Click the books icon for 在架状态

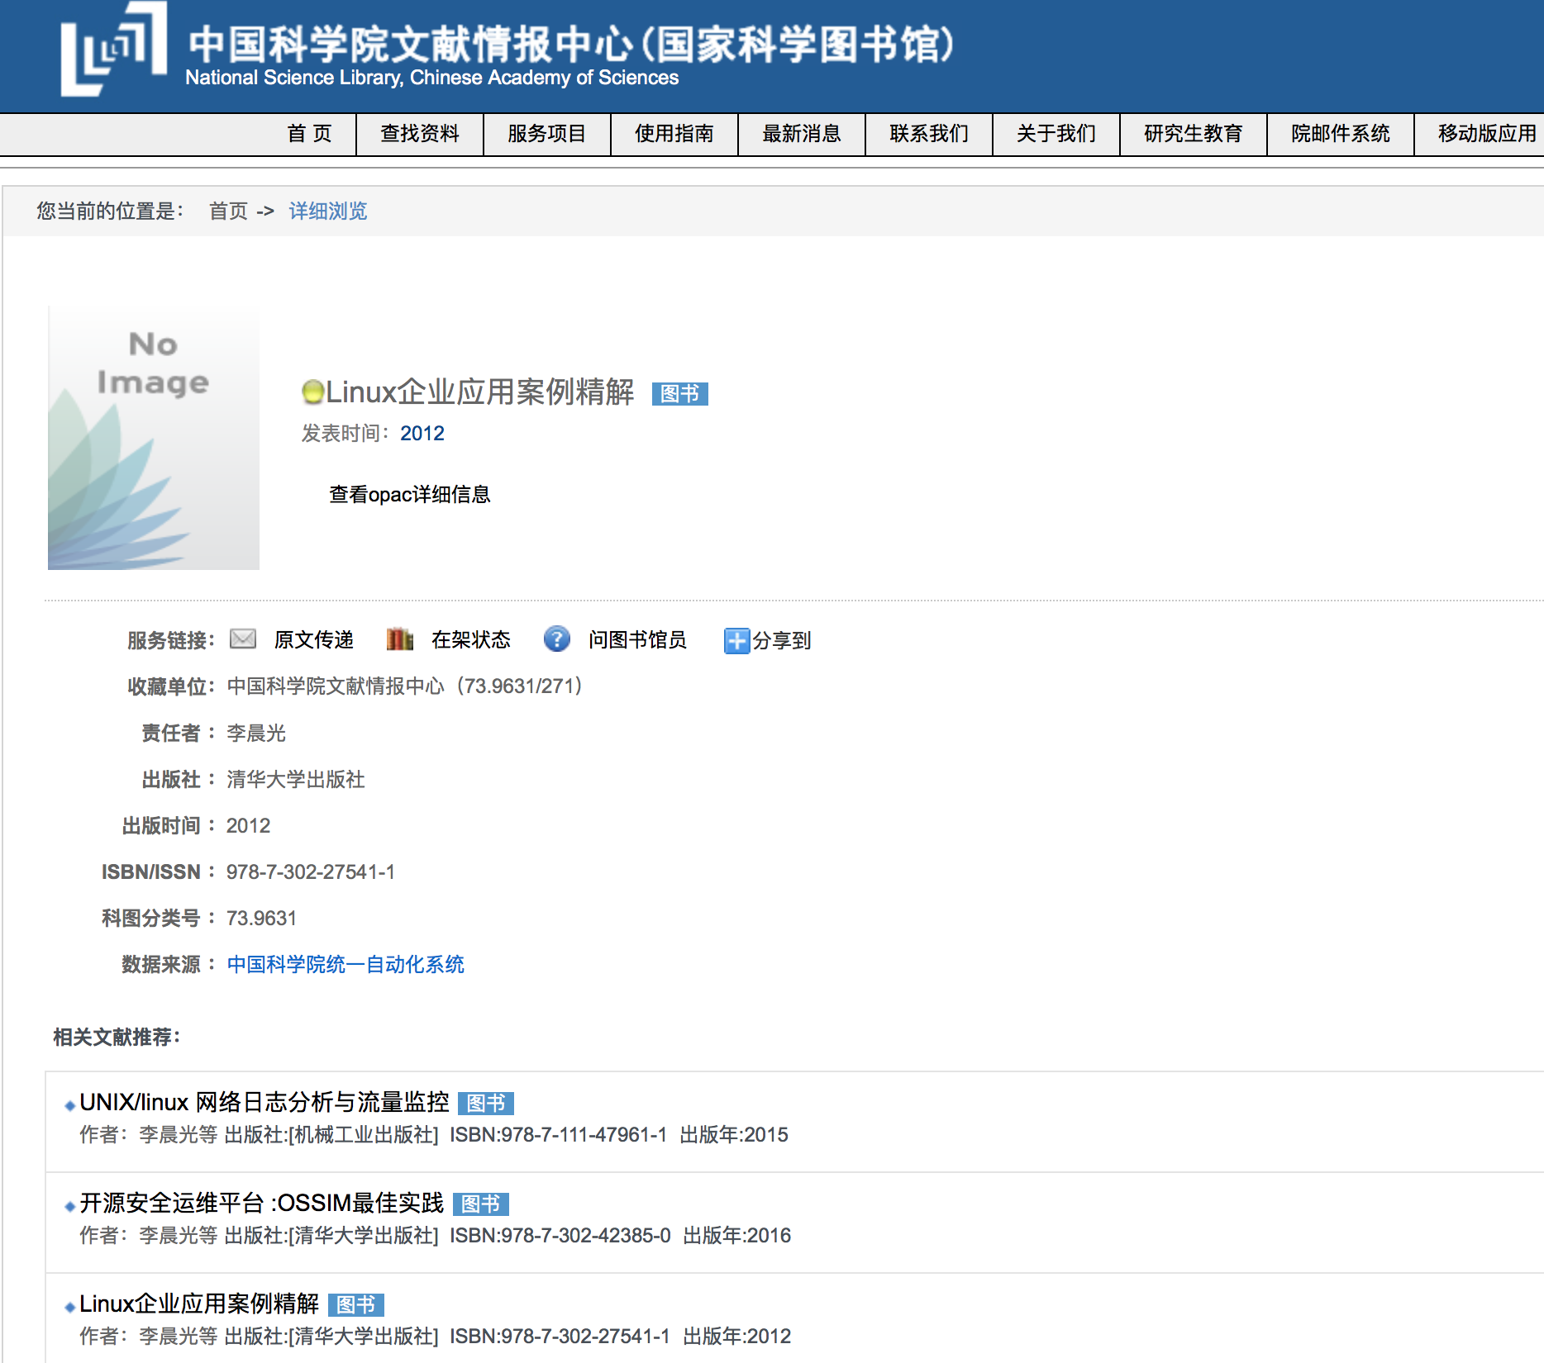399,639
